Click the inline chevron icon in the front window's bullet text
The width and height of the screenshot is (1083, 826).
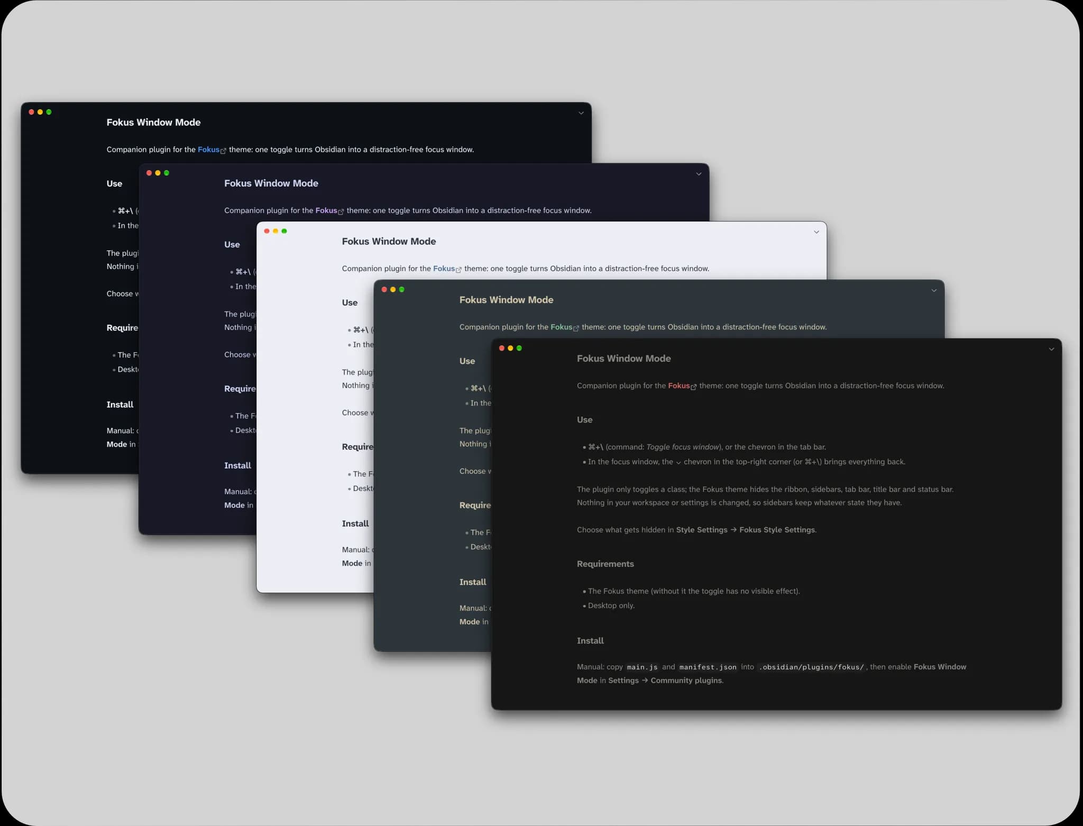point(678,462)
